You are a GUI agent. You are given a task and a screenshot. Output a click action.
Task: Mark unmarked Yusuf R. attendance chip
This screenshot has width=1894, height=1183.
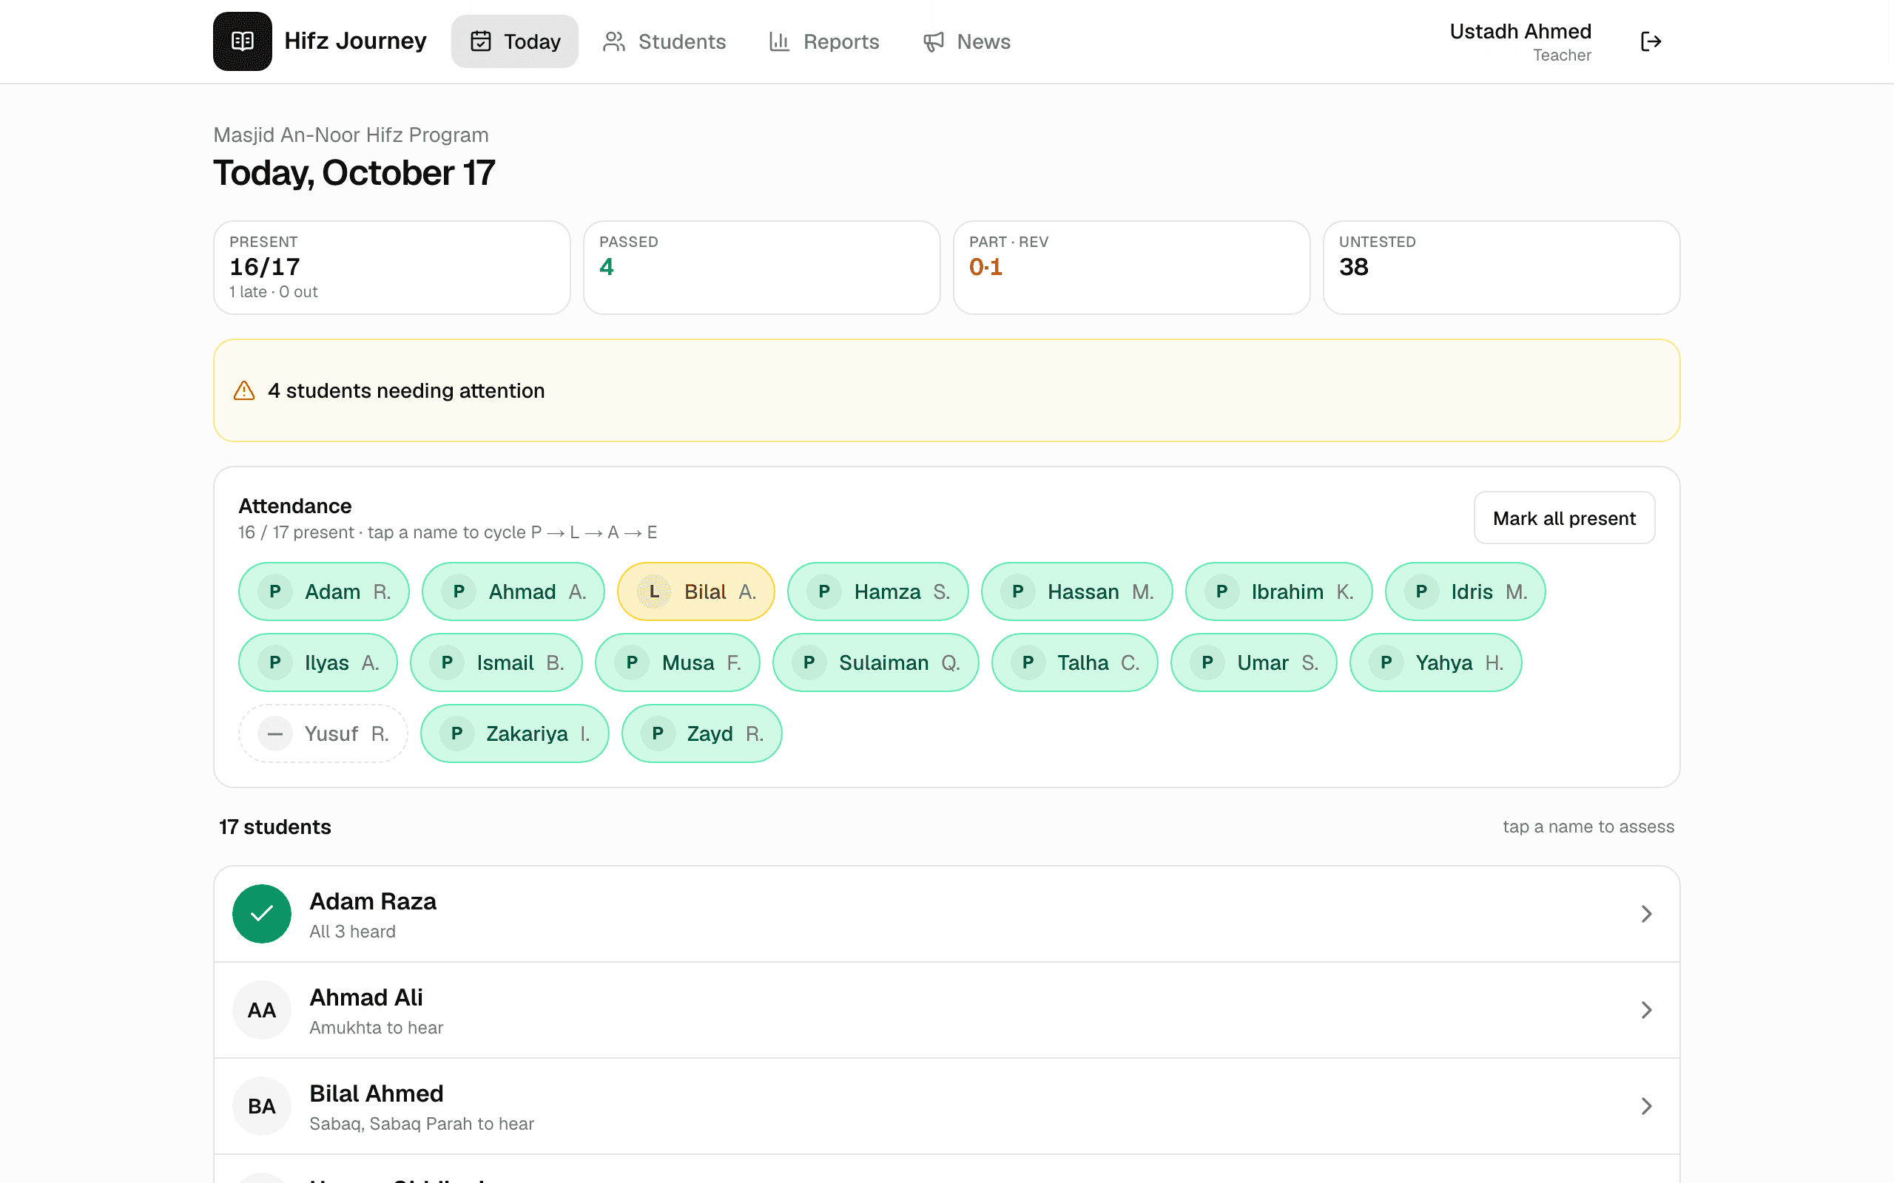(323, 734)
